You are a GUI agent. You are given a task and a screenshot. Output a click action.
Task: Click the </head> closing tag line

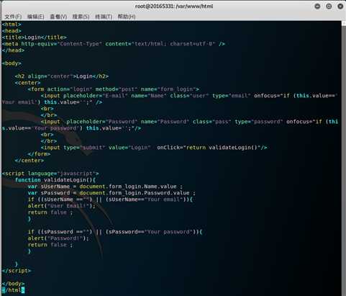[13, 50]
